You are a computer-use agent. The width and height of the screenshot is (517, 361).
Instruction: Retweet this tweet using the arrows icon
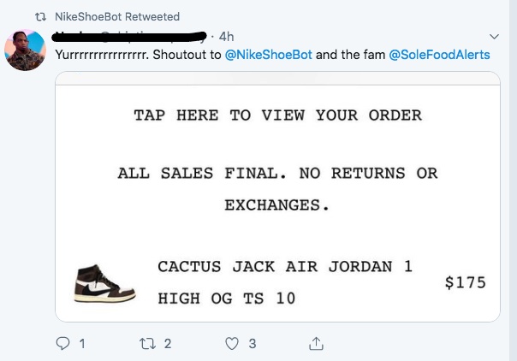(x=145, y=344)
